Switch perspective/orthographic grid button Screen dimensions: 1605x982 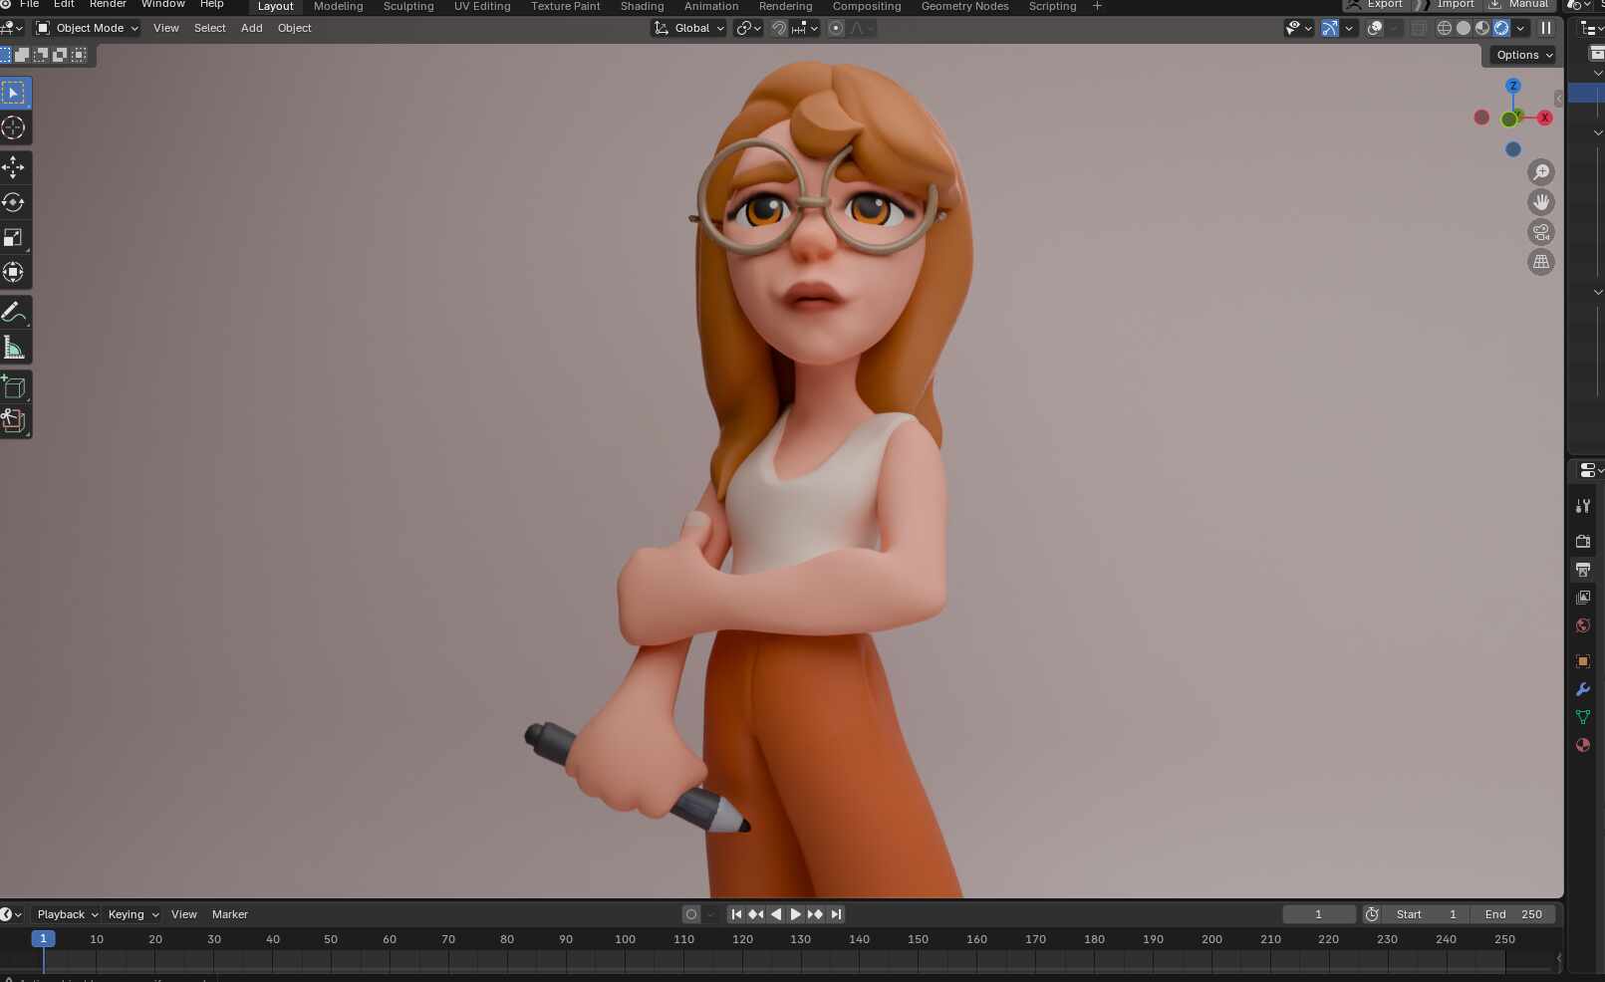tap(1541, 262)
